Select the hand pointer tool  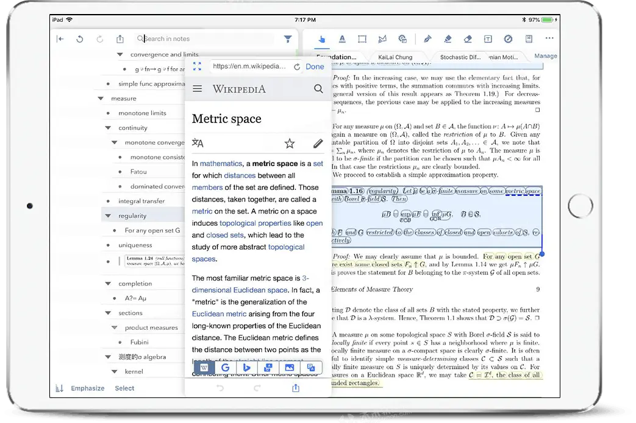321,39
